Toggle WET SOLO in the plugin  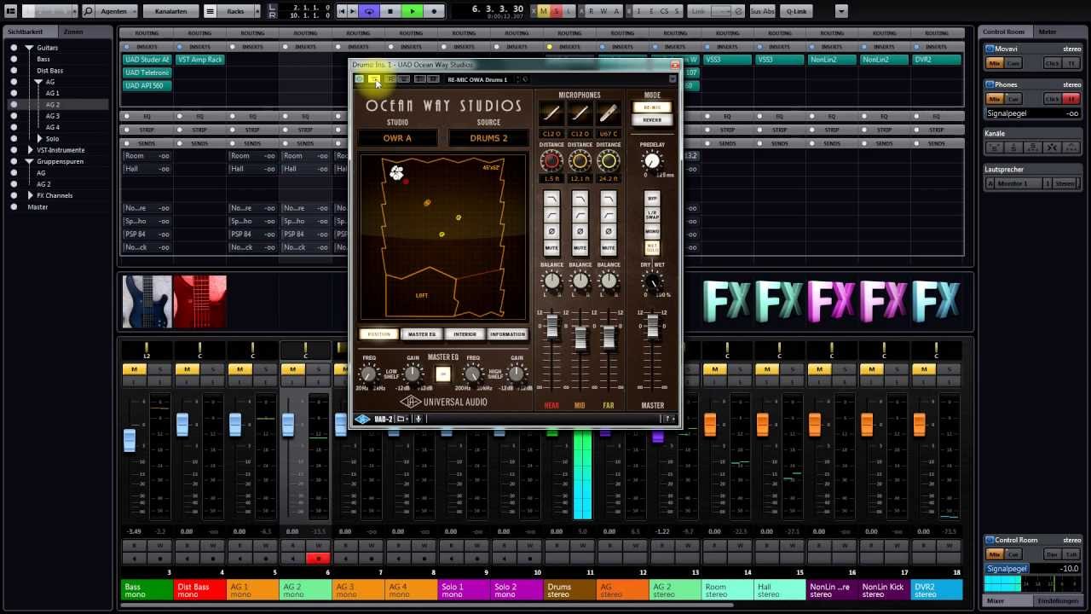[x=652, y=248]
